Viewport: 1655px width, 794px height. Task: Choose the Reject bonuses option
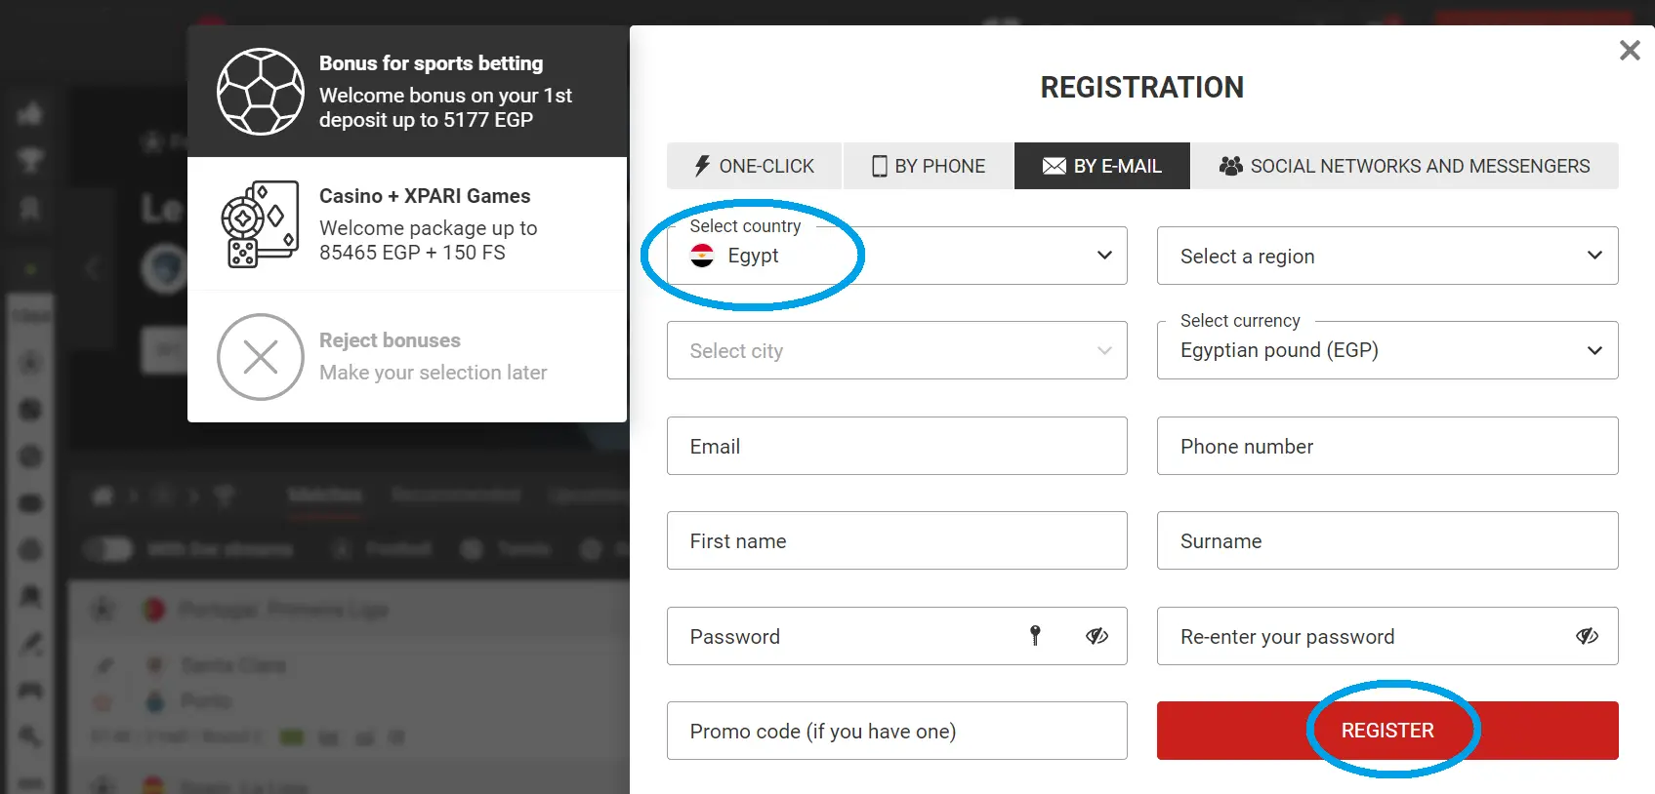click(390, 339)
